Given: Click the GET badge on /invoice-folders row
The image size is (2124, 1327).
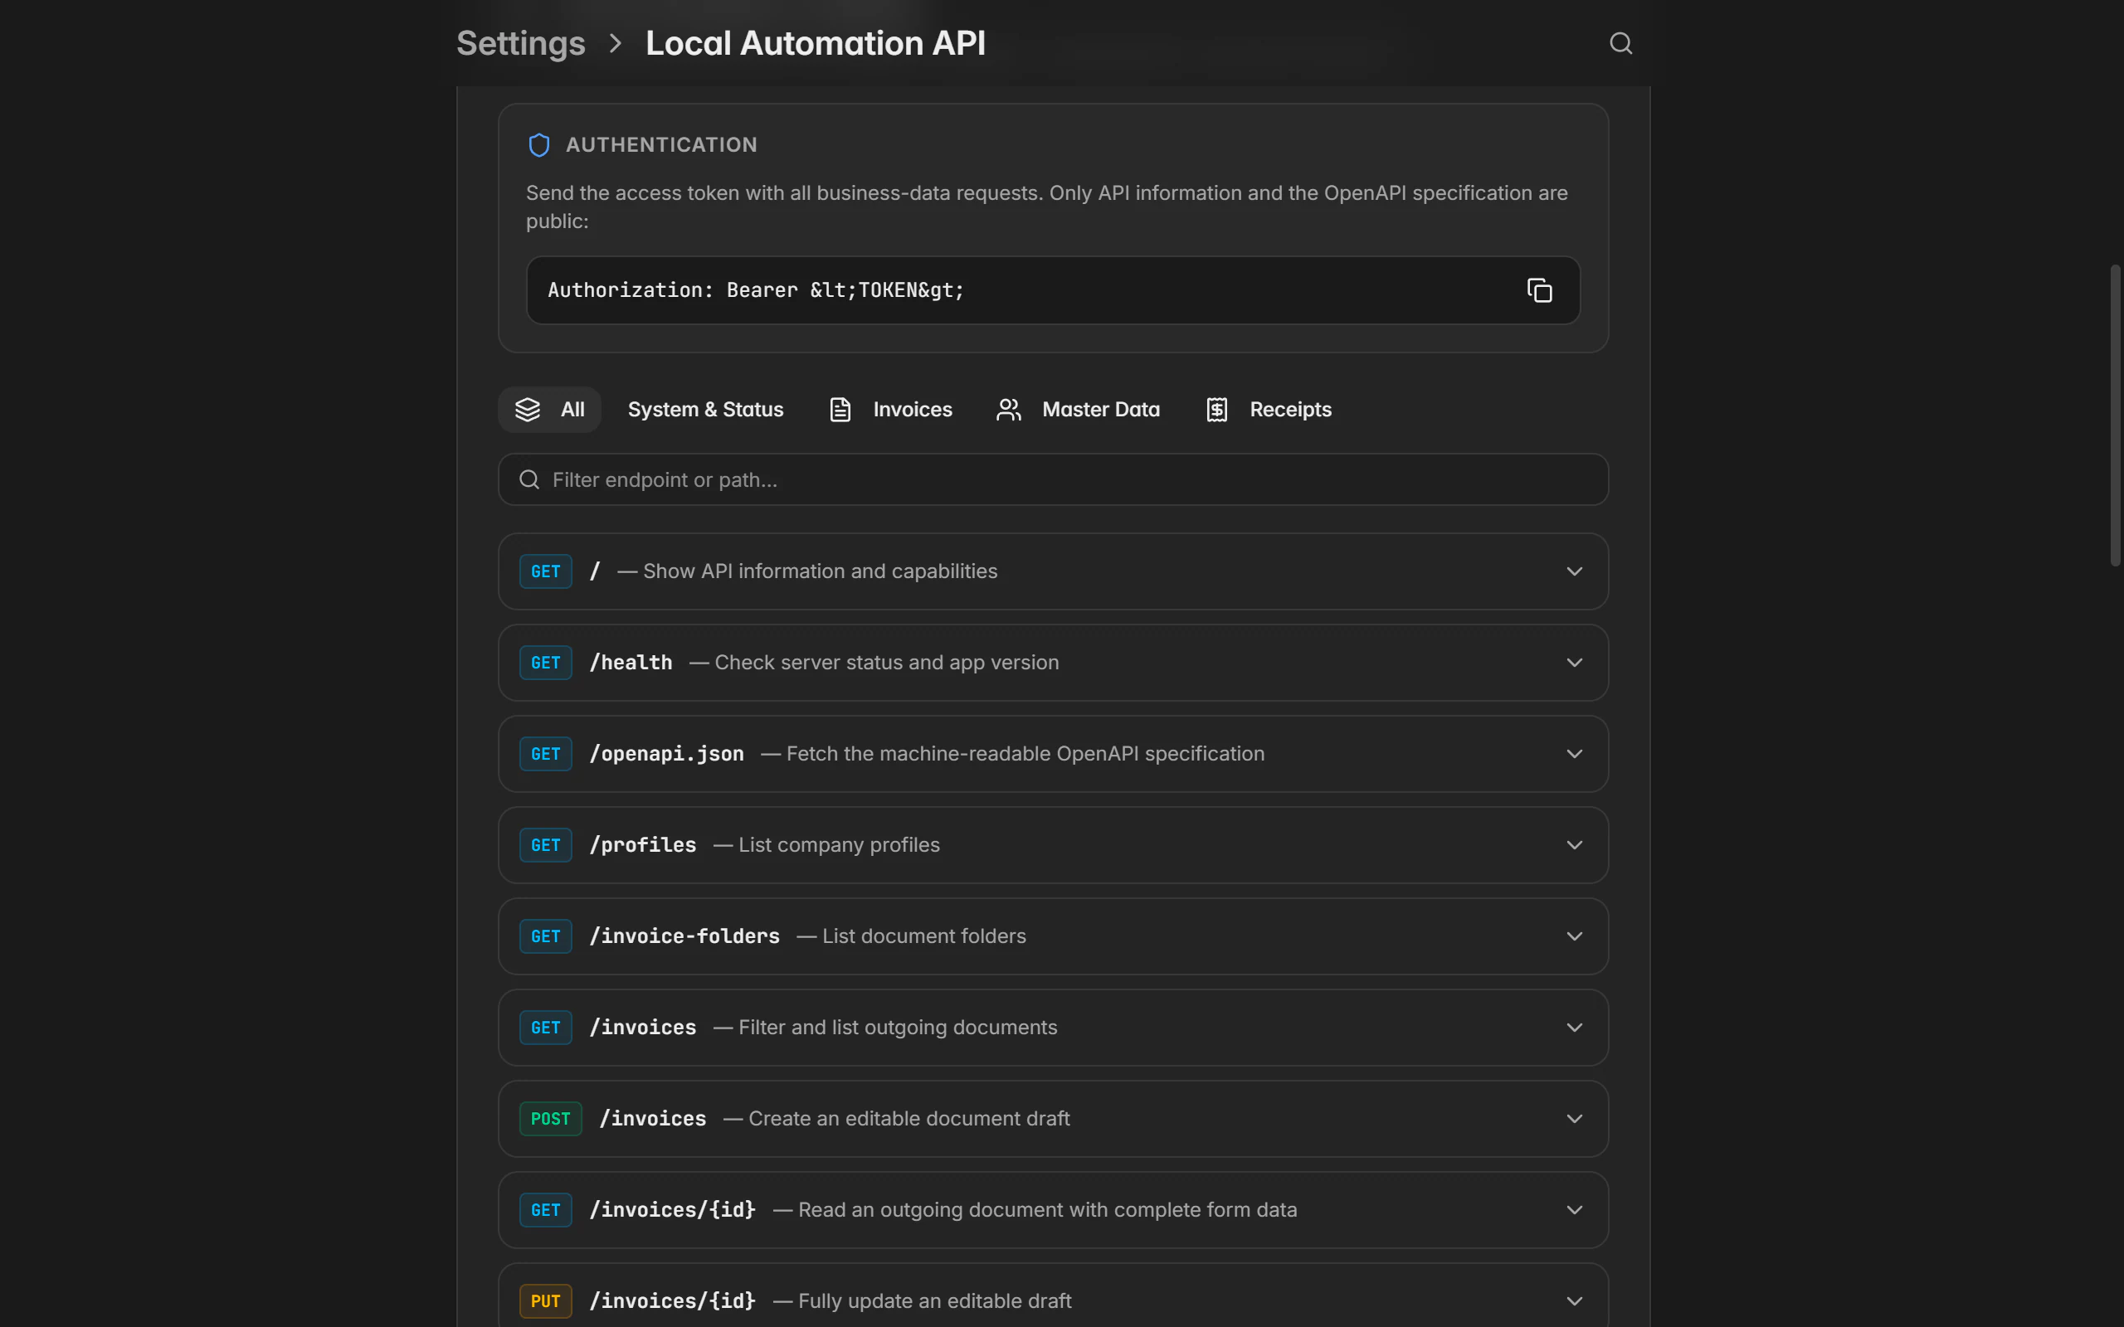Looking at the screenshot, I should coord(545,936).
